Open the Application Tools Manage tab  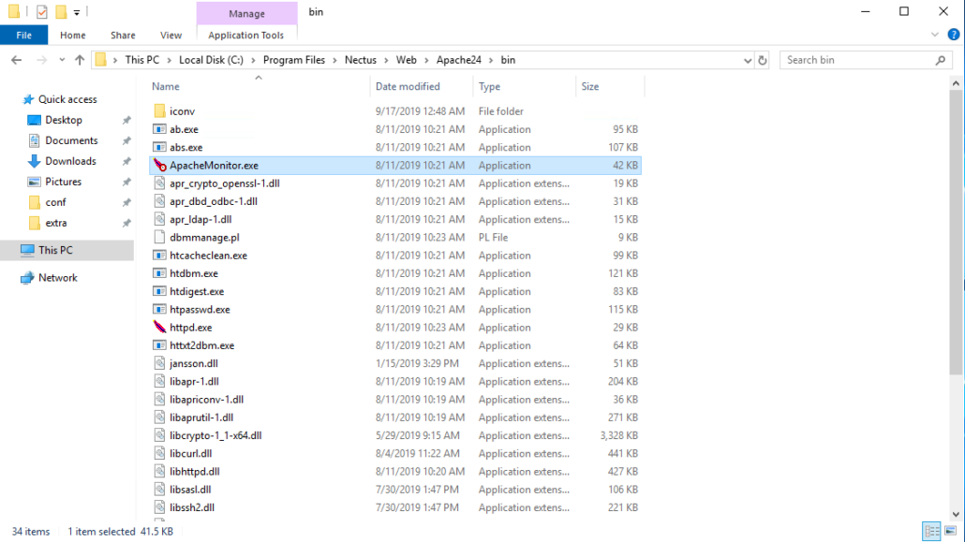pos(246,14)
